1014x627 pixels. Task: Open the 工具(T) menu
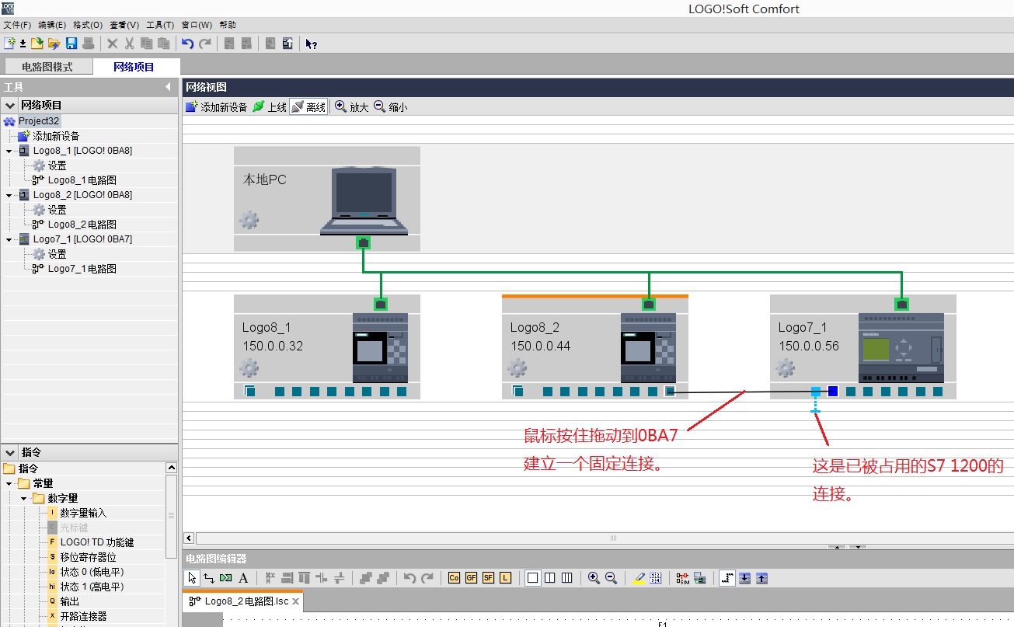(x=160, y=25)
